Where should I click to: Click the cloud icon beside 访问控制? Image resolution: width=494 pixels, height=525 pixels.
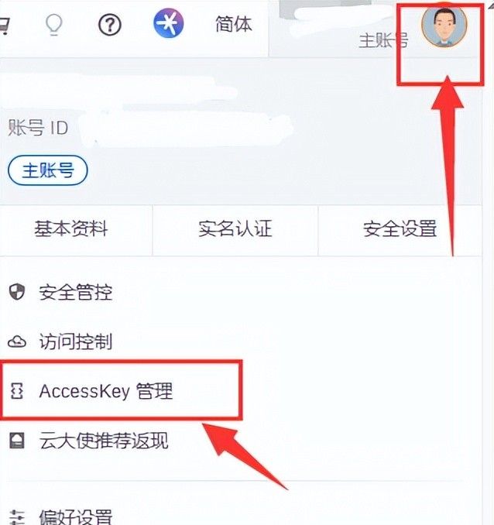point(17,341)
